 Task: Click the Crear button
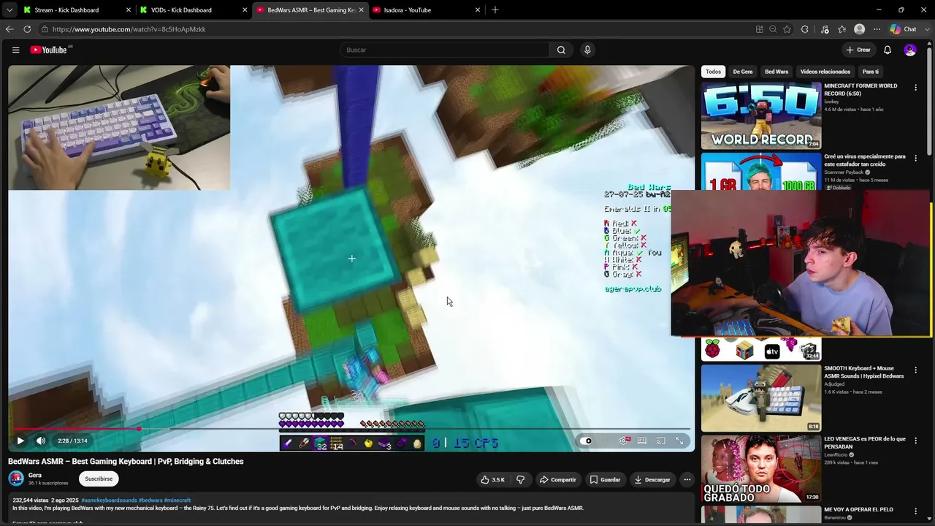click(x=858, y=50)
